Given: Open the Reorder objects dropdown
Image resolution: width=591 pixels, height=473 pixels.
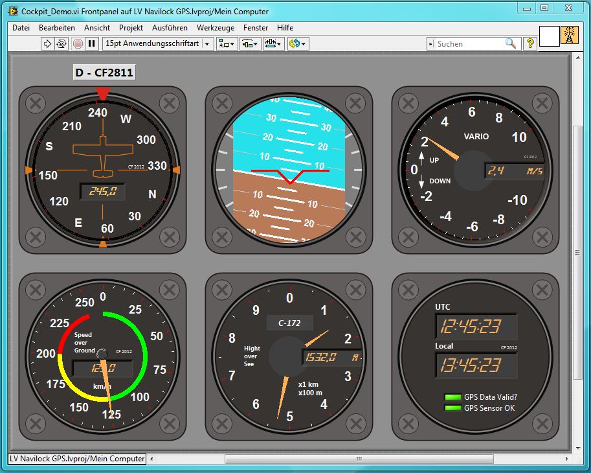Looking at the screenshot, I should coord(298,43).
